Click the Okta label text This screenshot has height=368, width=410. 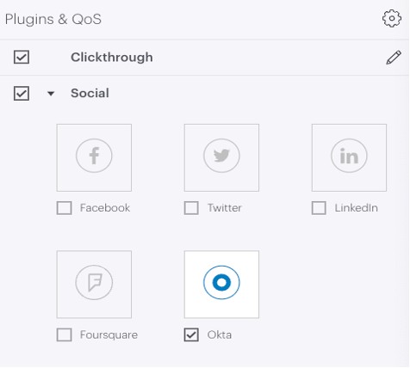click(x=220, y=334)
